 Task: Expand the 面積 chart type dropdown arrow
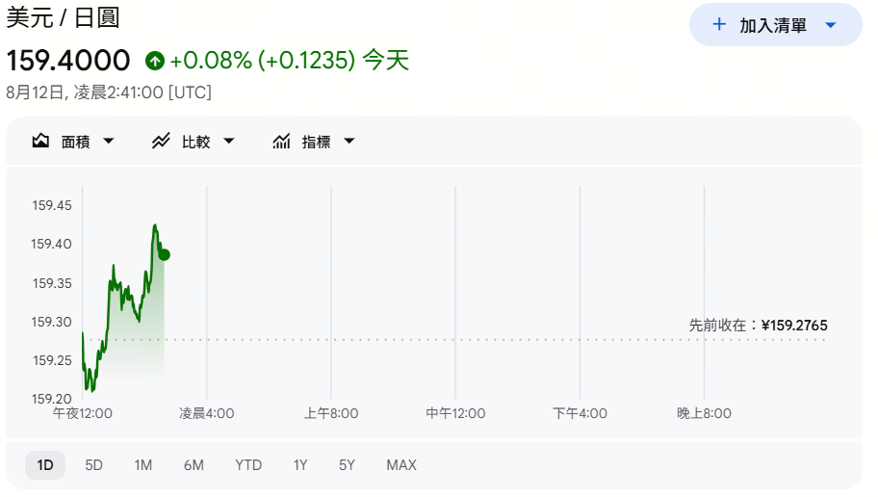109,142
